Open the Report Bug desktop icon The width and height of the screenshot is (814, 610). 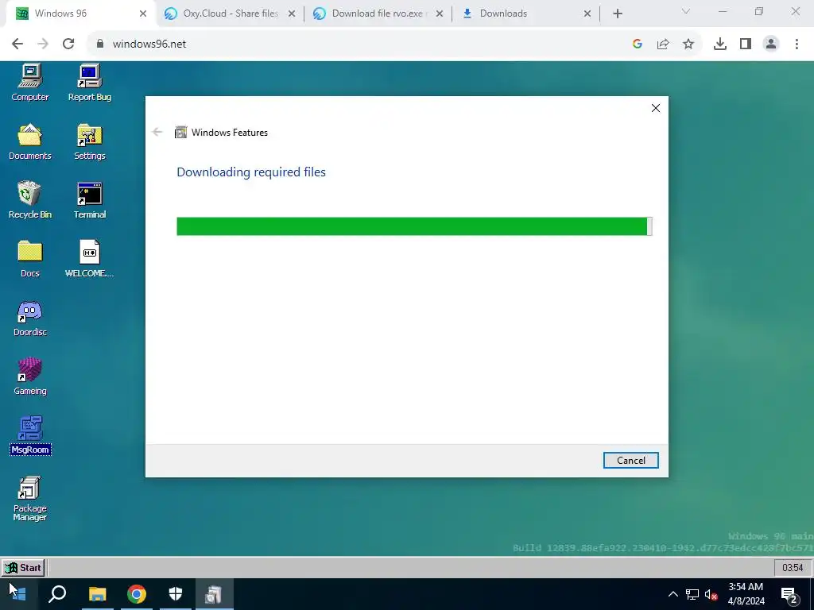coord(89,83)
